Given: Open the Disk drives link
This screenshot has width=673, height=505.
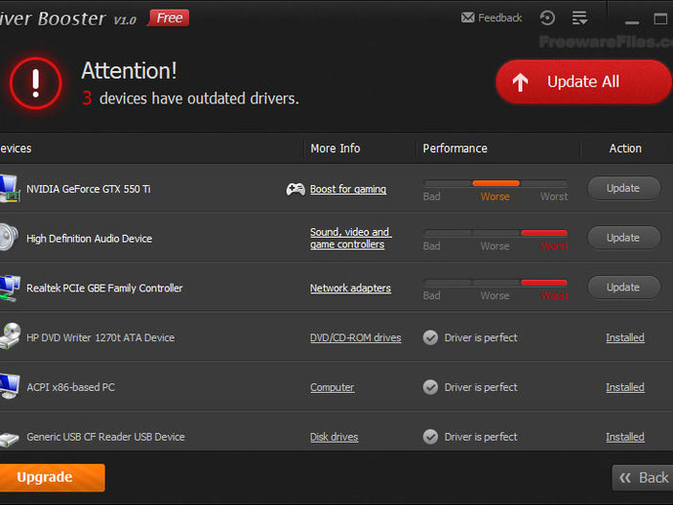Looking at the screenshot, I should coord(334,437).
